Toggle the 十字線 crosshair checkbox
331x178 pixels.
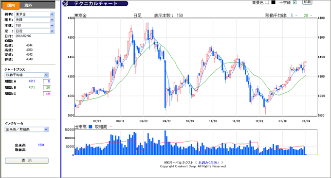[x=294, y=2]
